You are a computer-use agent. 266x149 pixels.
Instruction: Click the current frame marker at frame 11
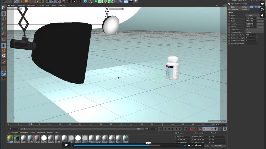point(31,124)
